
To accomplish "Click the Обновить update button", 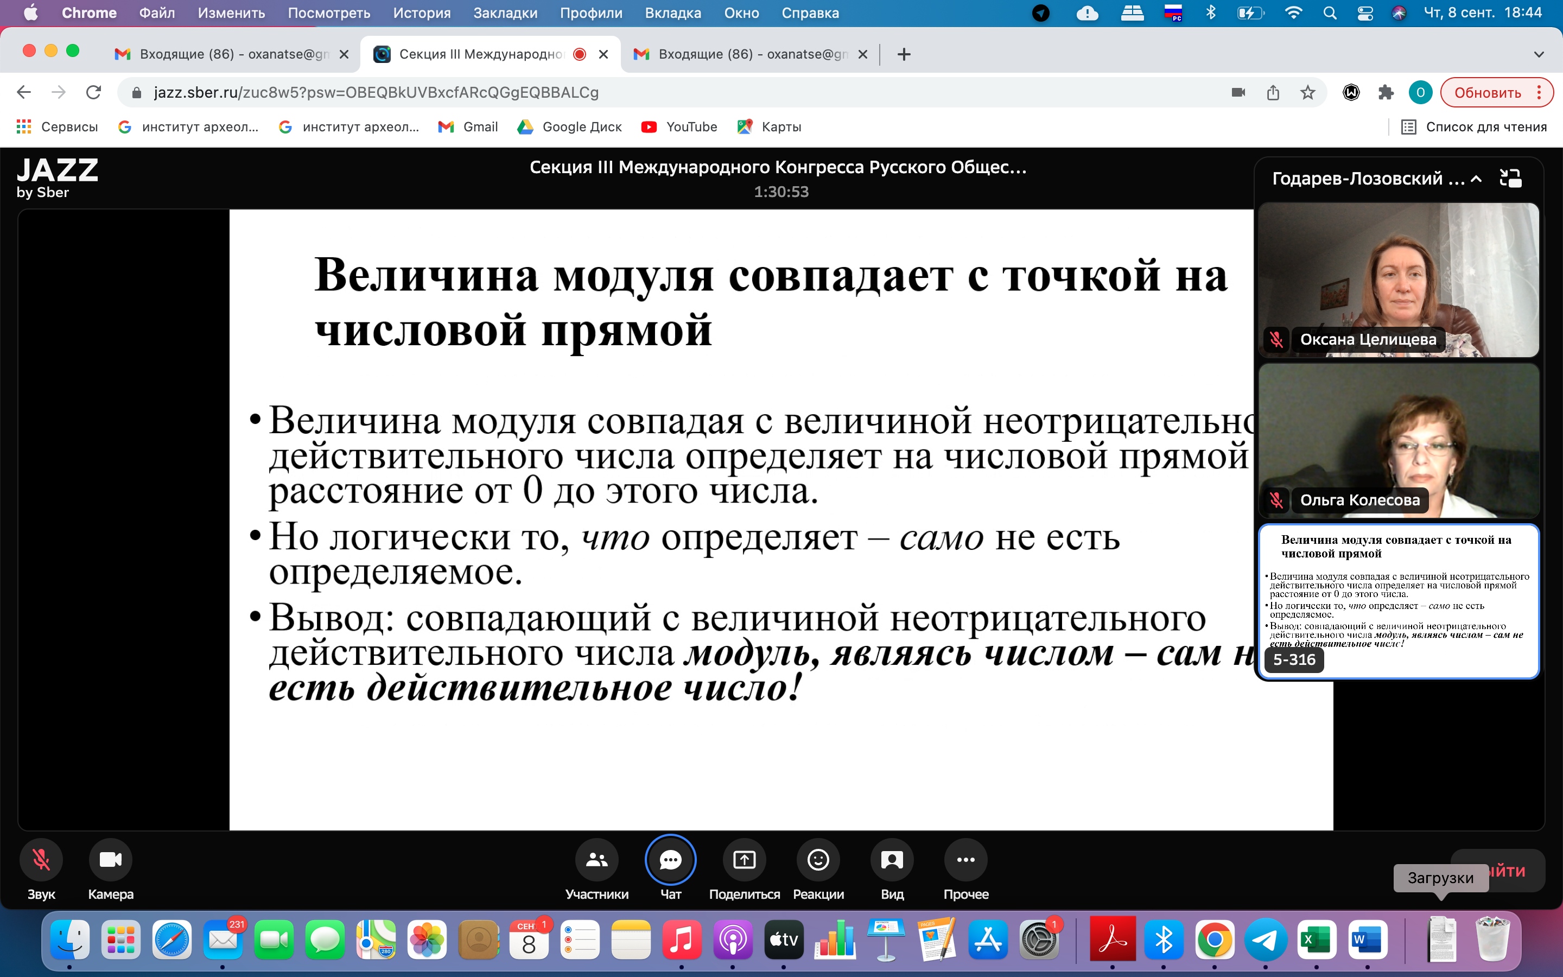I will tap(1487, 93).
